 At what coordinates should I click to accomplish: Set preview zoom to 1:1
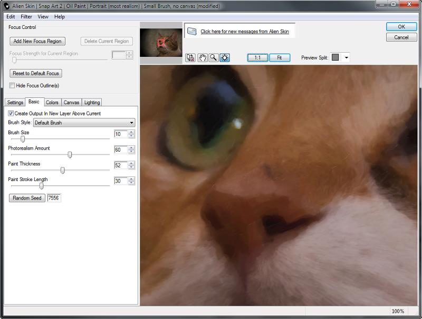pyautogui.click(x=257, y=57)
